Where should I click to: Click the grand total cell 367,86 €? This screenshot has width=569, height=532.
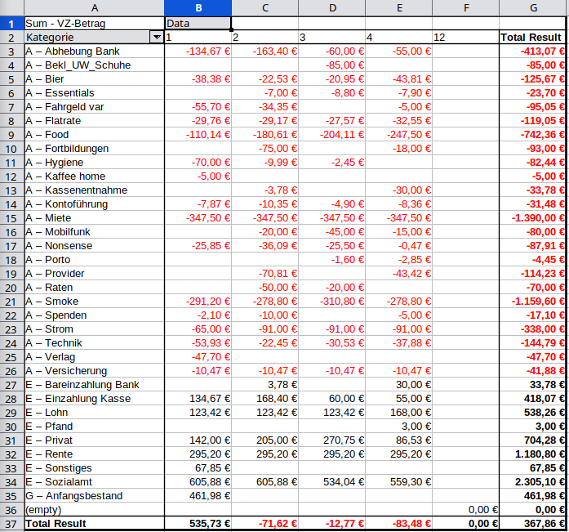point(532,523)
